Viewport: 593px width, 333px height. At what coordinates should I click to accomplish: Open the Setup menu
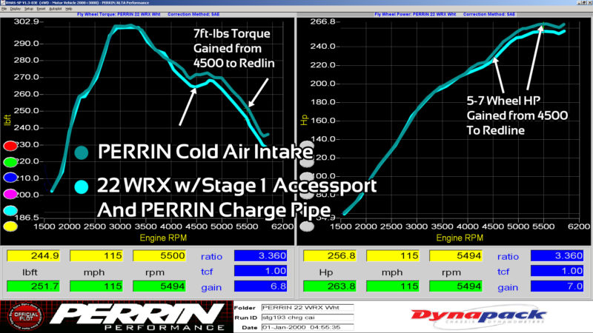[x=29, y=9]
